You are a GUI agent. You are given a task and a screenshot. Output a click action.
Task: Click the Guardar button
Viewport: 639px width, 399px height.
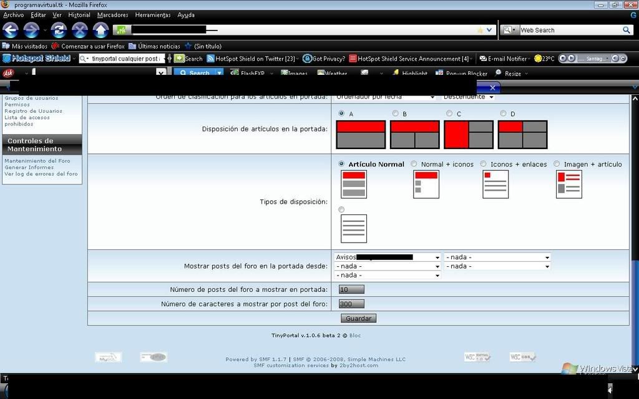click(358, 318)
